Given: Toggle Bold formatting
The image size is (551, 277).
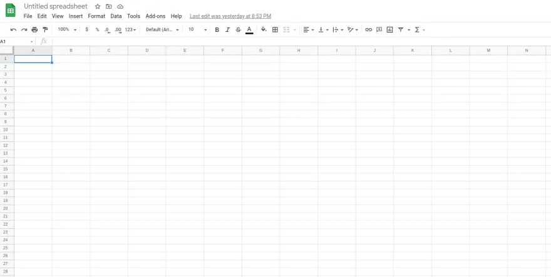Looking at the screenshot, I should pyautogui.click(x=217, y=29).
